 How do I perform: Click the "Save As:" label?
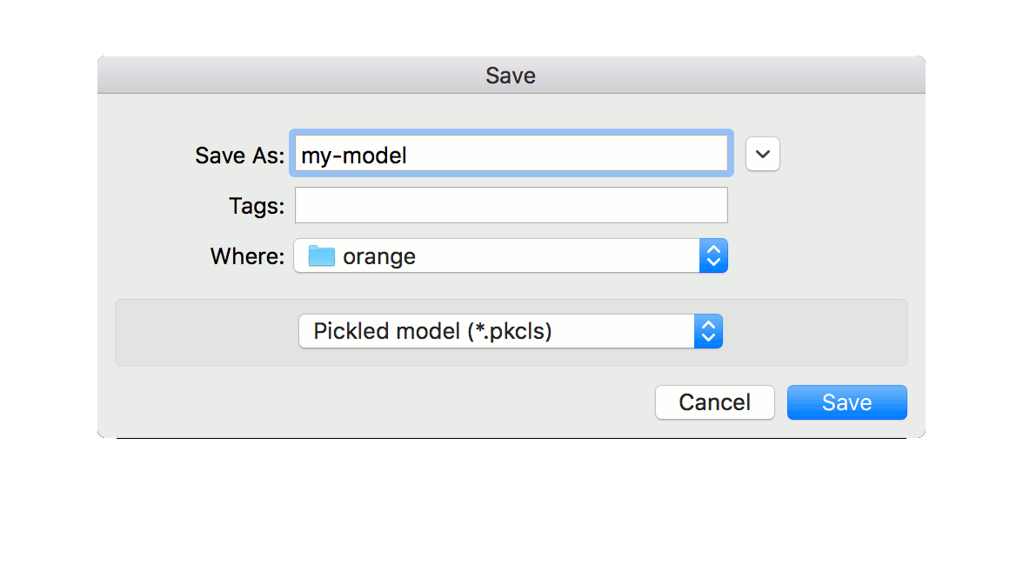[239, 156]
